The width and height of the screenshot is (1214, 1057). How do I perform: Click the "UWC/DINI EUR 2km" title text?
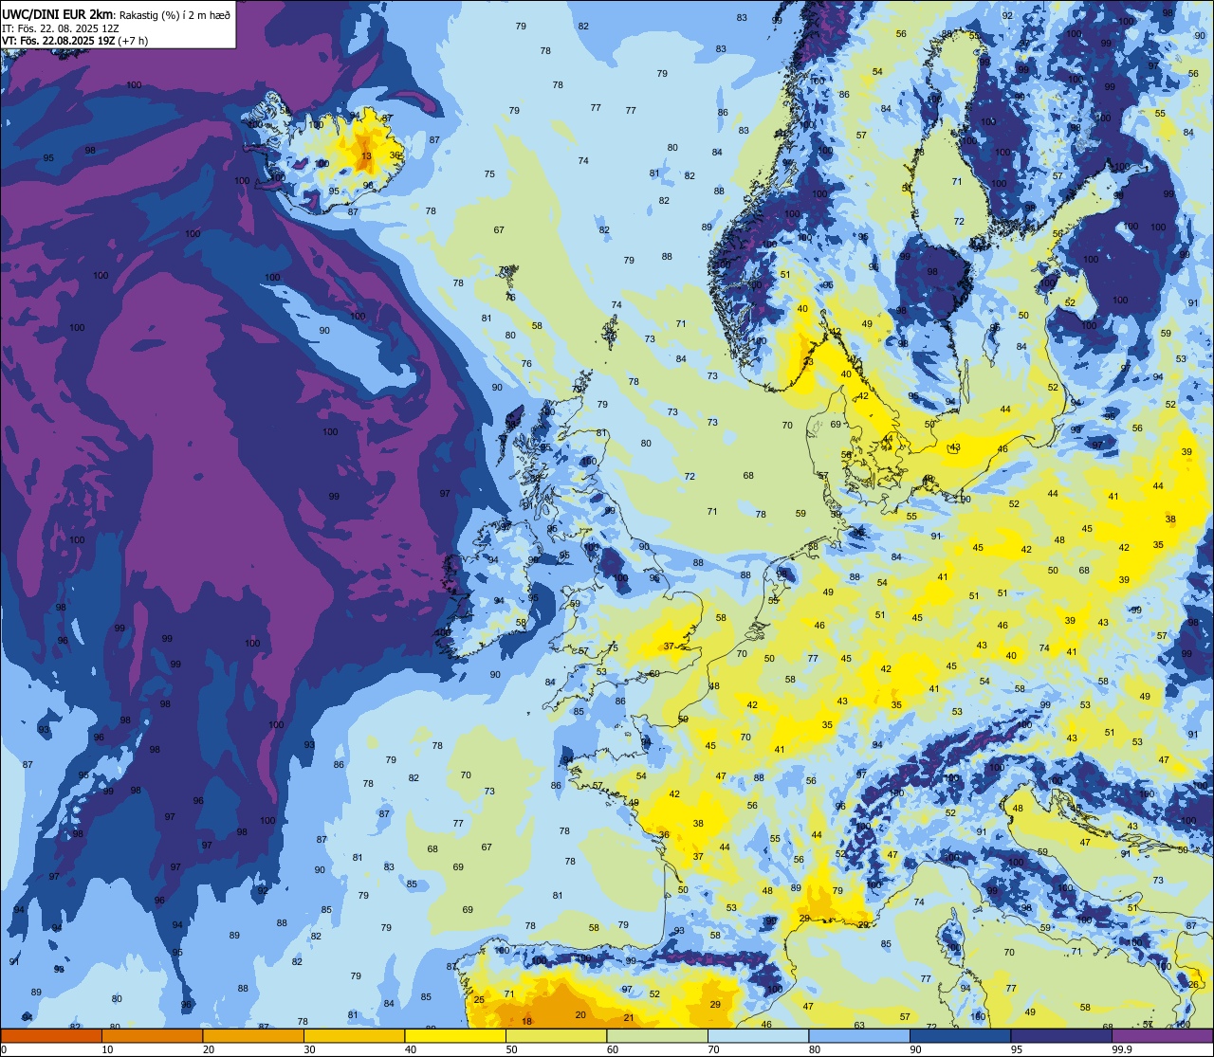coord(58,13)
